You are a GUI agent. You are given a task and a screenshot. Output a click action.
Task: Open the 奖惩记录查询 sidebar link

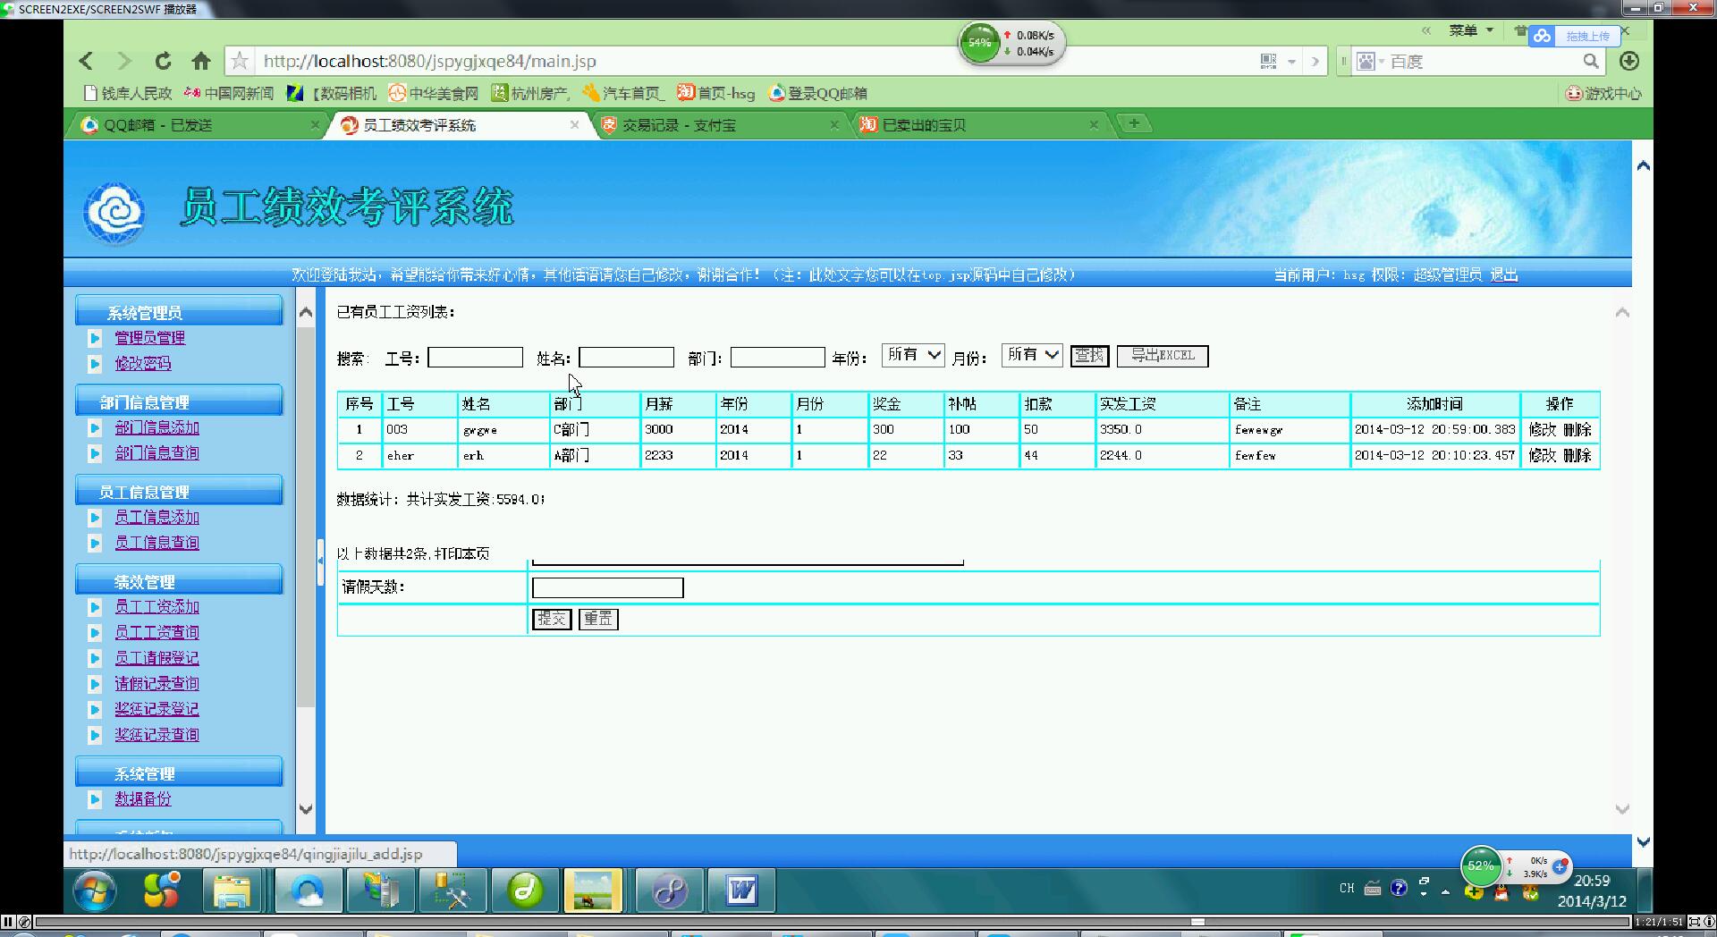(156, 735)
